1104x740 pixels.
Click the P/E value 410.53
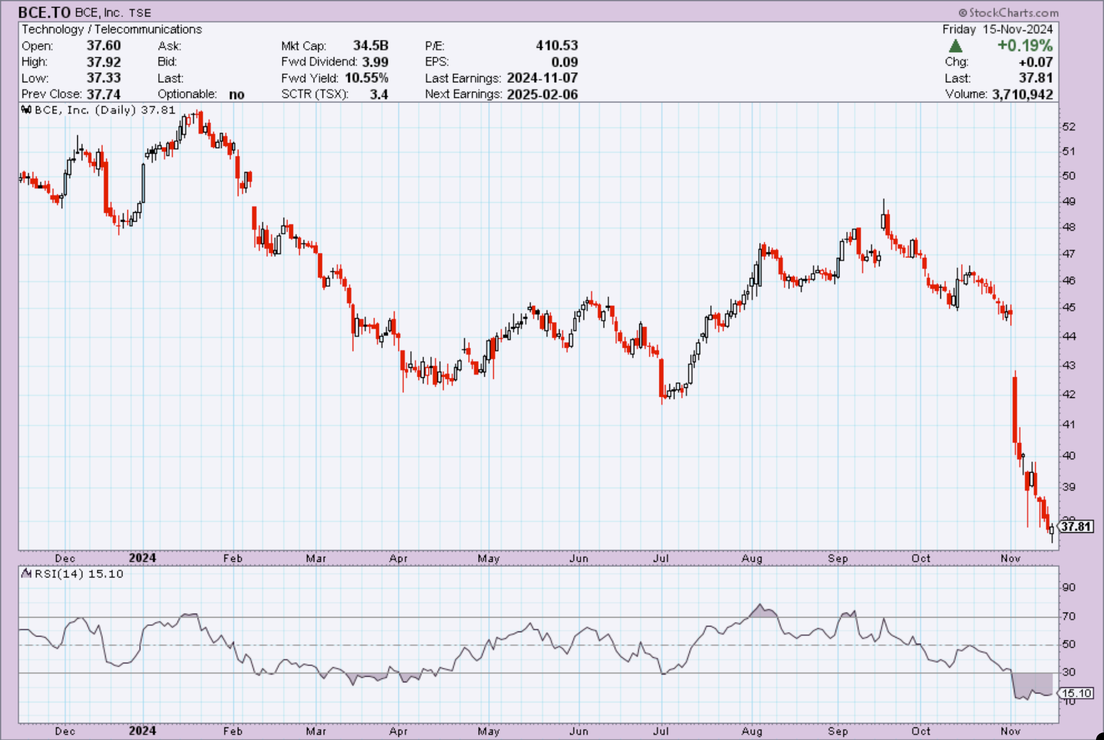[557, 46]
